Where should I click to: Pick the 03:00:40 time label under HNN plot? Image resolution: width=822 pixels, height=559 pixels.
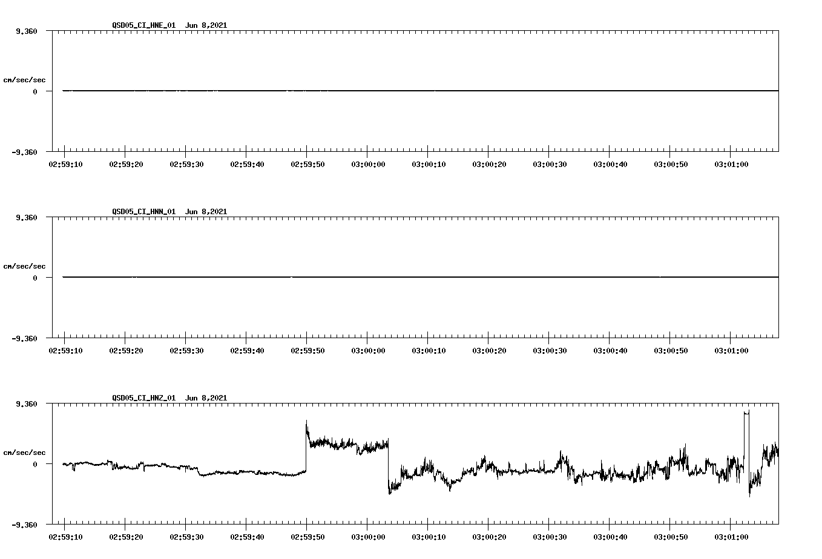(x=610, y=350)
